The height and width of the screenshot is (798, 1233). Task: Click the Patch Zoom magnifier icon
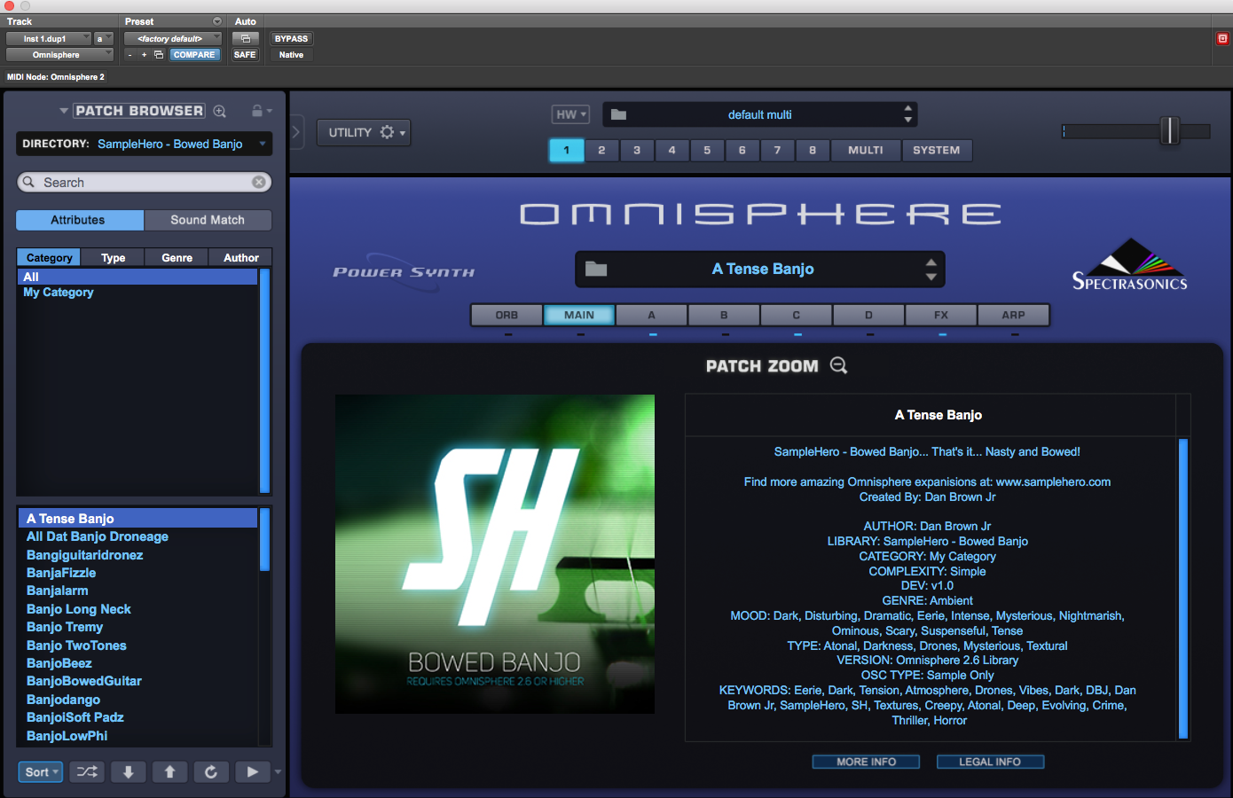838,366
